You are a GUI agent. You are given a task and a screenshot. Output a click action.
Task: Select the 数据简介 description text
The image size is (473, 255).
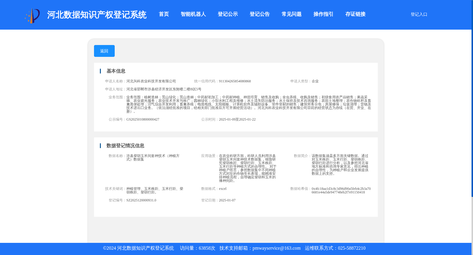click(340, 165)
